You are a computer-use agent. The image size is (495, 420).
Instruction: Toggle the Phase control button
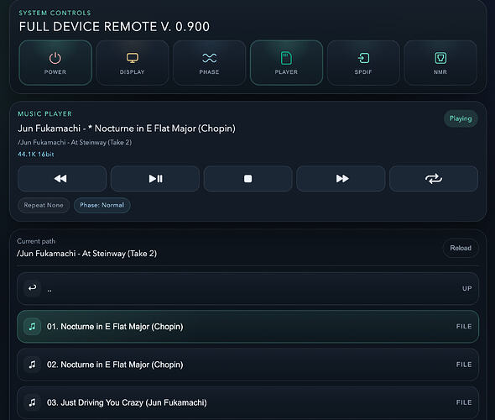(x=209, y=63)
